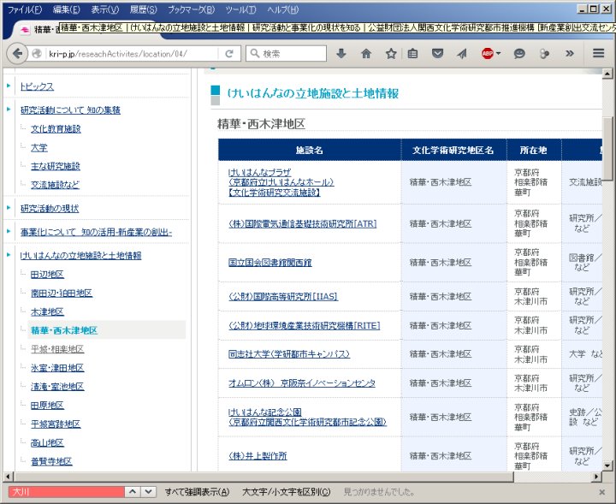616x504 pixels.
Task: Open the hamburger menu icon
Action: (x=599, y=53)
